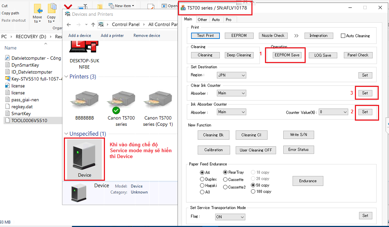Screen dimensions: 389x227
Task: Select the A4 paper radio button
Action: (x=202, y=172)
